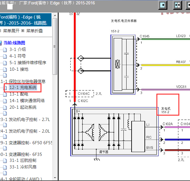
Task: Click the sidebar scrollbar up arrow
Action: tap(55, 15)
